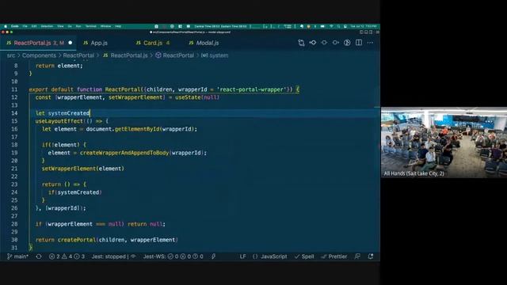This screenshot has width=507, height=285.
Task: Switch to the Modal.js tab
Action: pos(204,43)
